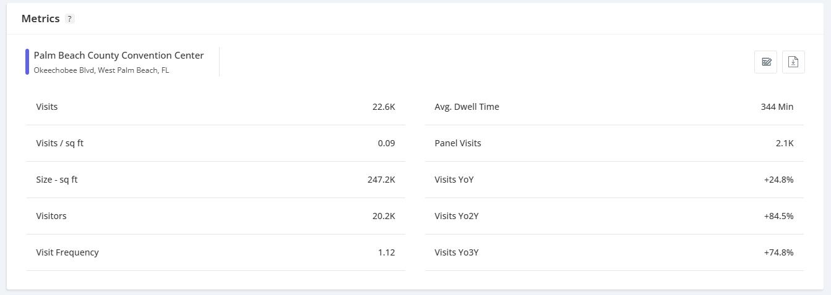Click the Visitors metric label
The image size is (831, 295).
coord(51,216)
